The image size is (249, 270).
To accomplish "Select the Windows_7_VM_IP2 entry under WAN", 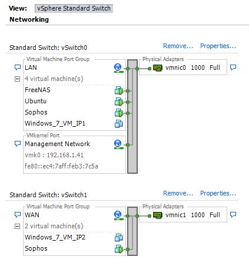I will tap(55, 237).
